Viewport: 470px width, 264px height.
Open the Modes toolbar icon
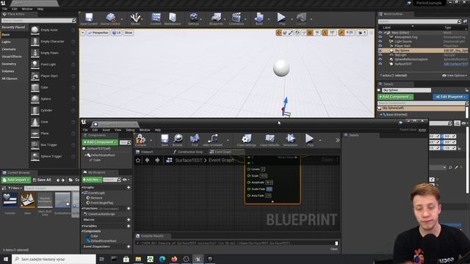click(135, 19)
